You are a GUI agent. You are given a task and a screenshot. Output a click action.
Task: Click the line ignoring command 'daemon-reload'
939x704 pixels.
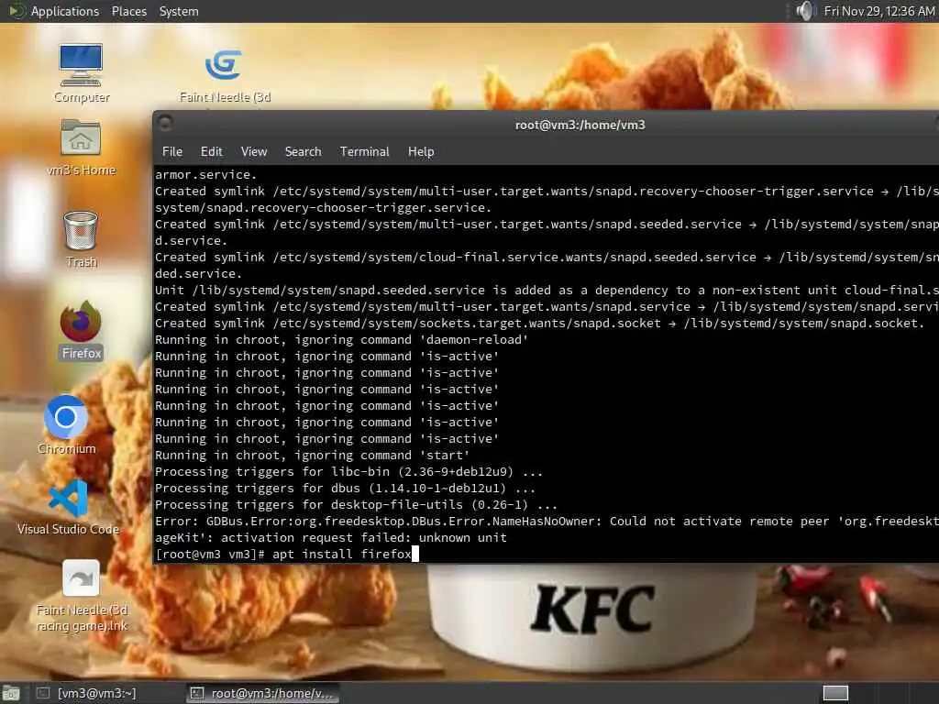(341, 340)
